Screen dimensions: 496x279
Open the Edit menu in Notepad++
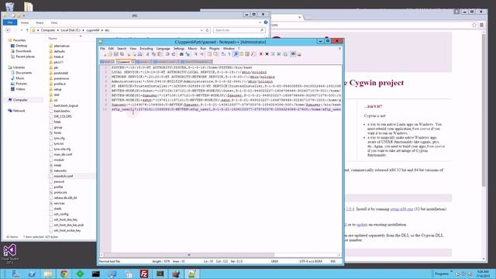pos(111,48)
